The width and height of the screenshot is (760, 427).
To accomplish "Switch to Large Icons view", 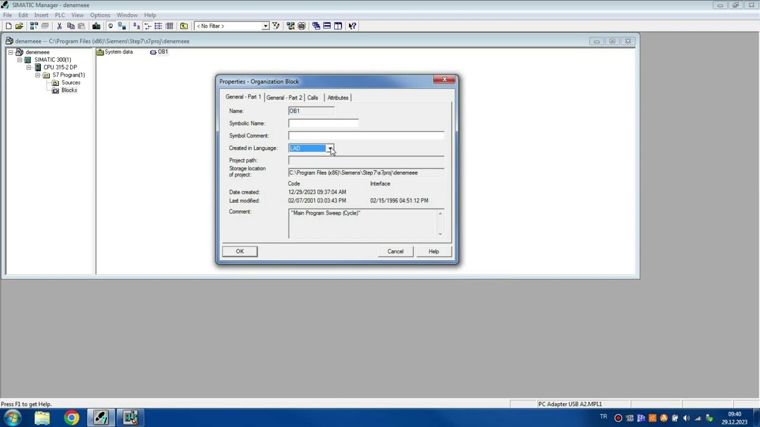I will point(137,26).
